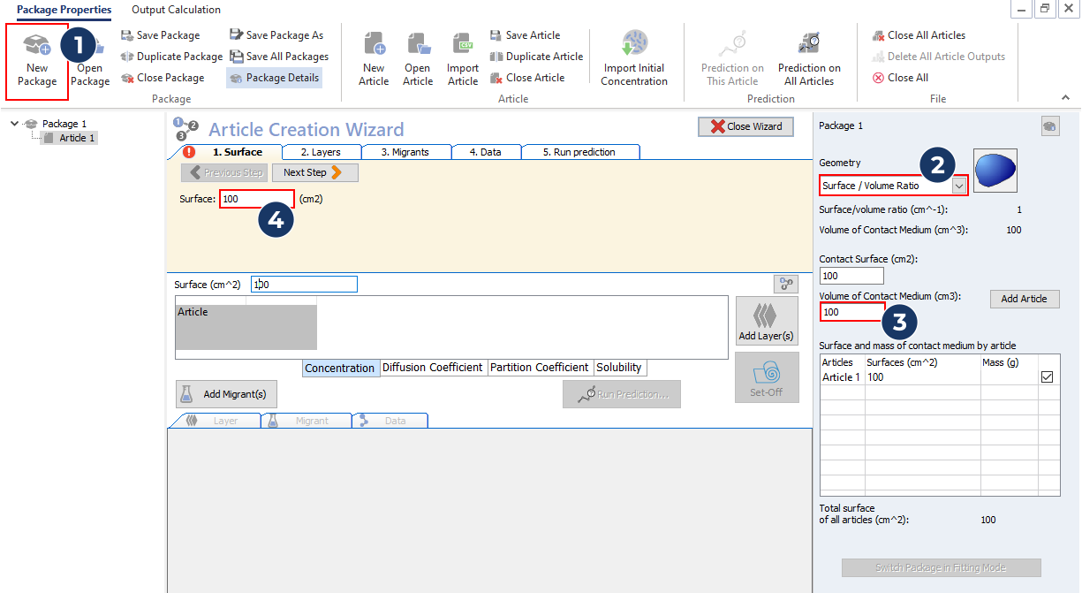Open an existing article with Open Article

[x=418, y=44]
